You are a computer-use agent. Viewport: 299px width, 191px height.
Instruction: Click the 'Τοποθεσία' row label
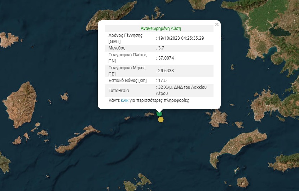(x=119, y=91)
